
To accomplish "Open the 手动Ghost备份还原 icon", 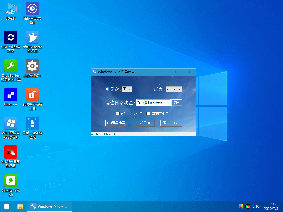I will coord(32,37).
